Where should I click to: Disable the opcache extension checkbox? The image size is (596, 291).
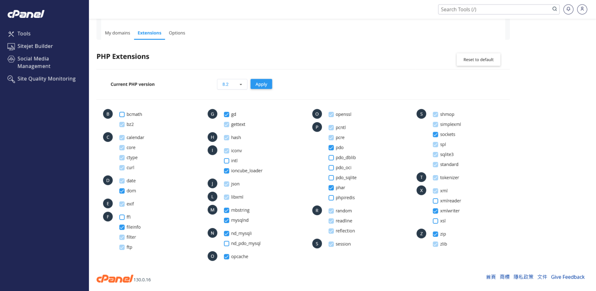tap(226, 257)
